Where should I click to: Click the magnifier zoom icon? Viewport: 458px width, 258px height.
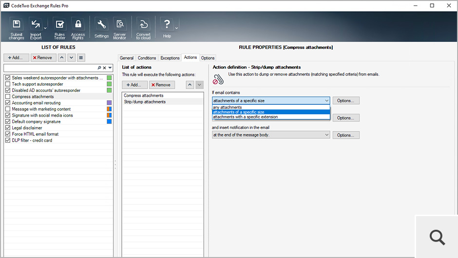pos(437,237)
